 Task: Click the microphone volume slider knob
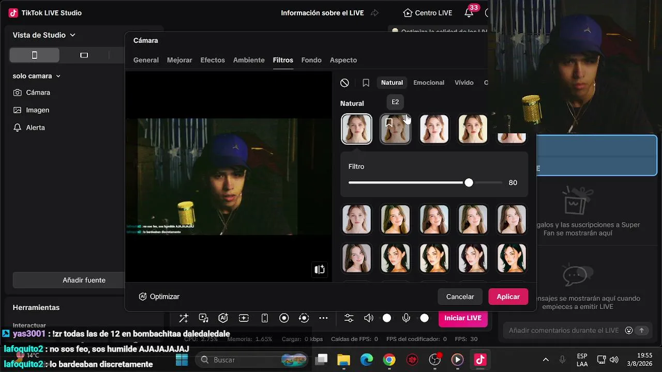click(x=425, y=318)
